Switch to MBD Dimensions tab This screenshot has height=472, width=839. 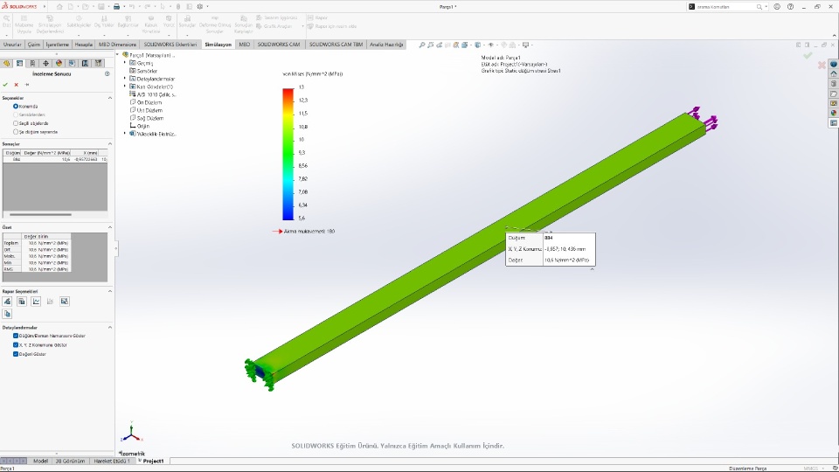(x=117, y=45)
